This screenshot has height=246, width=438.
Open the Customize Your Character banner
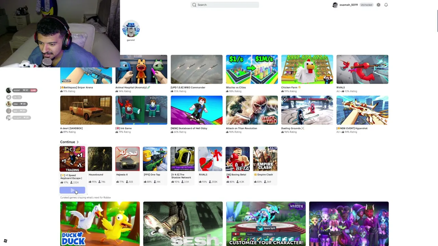click(266, 224)
